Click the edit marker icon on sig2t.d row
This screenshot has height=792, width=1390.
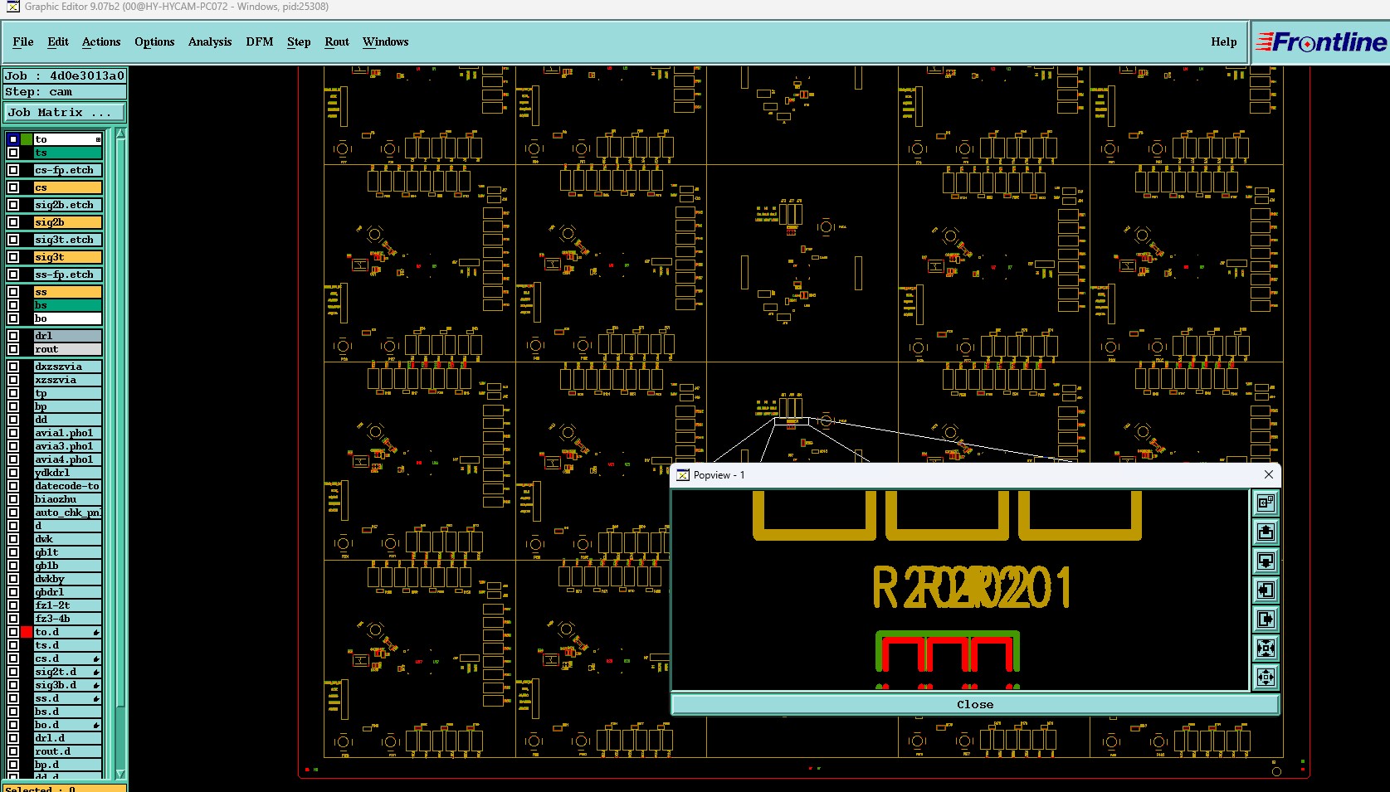[96, 673]
